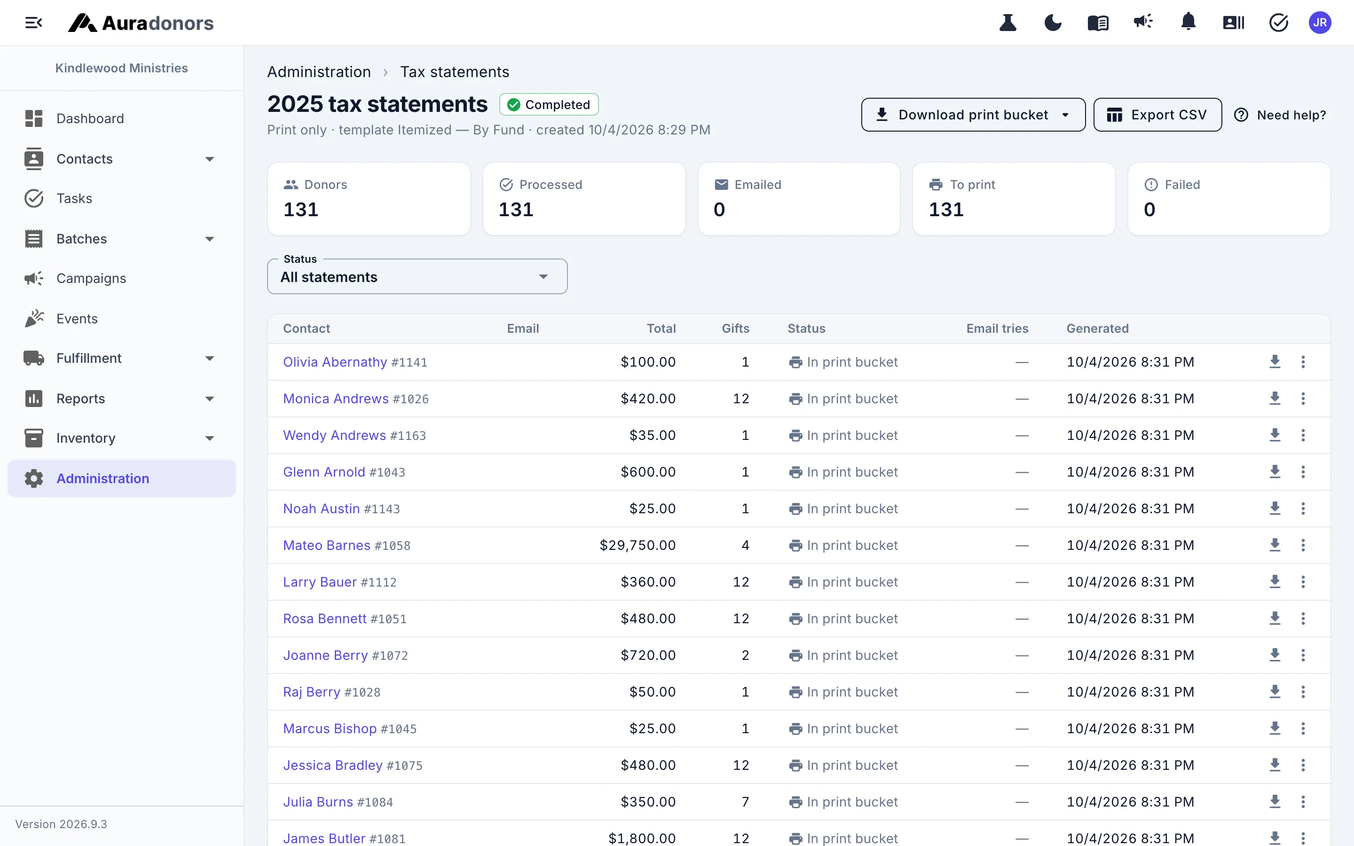Open Joanne Berry contact link

click(325, 655)
